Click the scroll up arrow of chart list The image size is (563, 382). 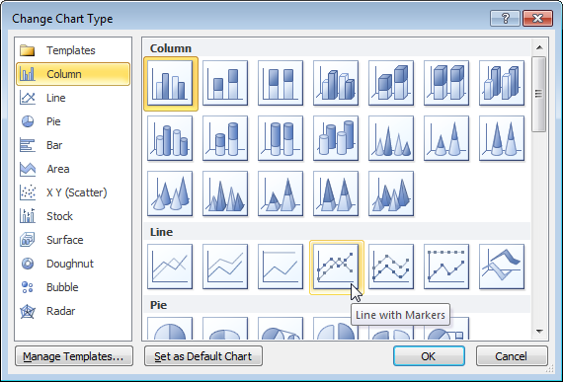(x=539, y=47)
